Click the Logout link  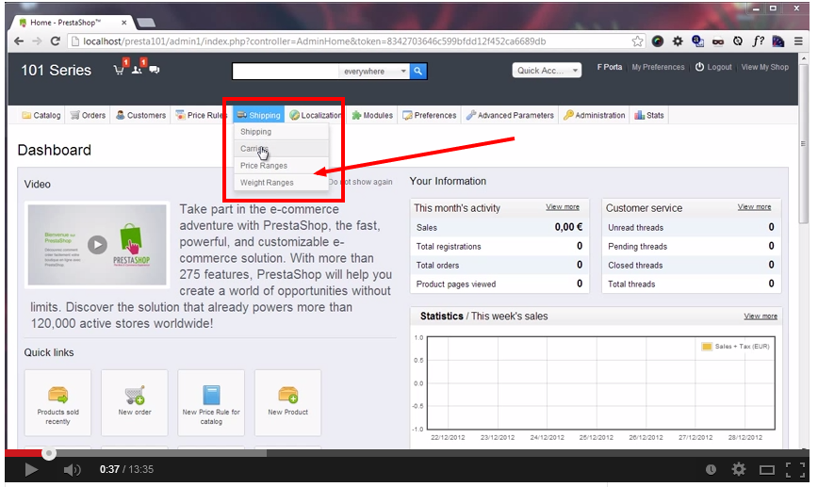pos(713,67)
